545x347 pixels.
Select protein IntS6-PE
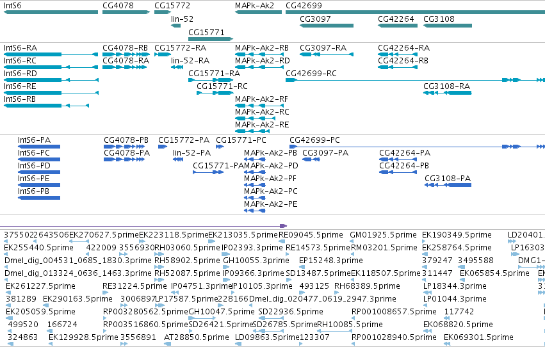39,185
